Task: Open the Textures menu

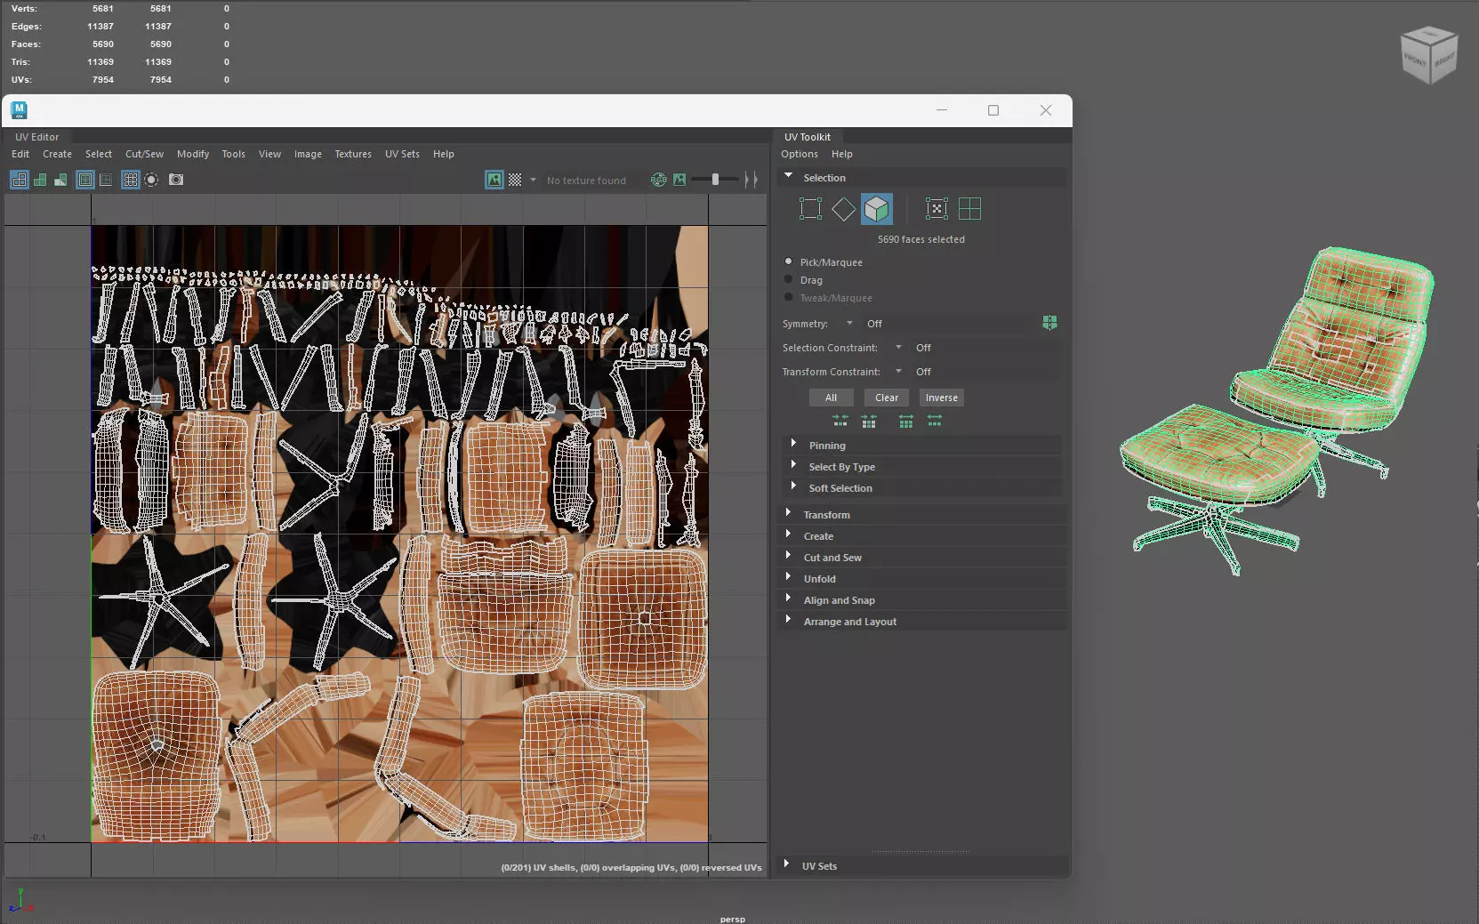Action: 353,154
